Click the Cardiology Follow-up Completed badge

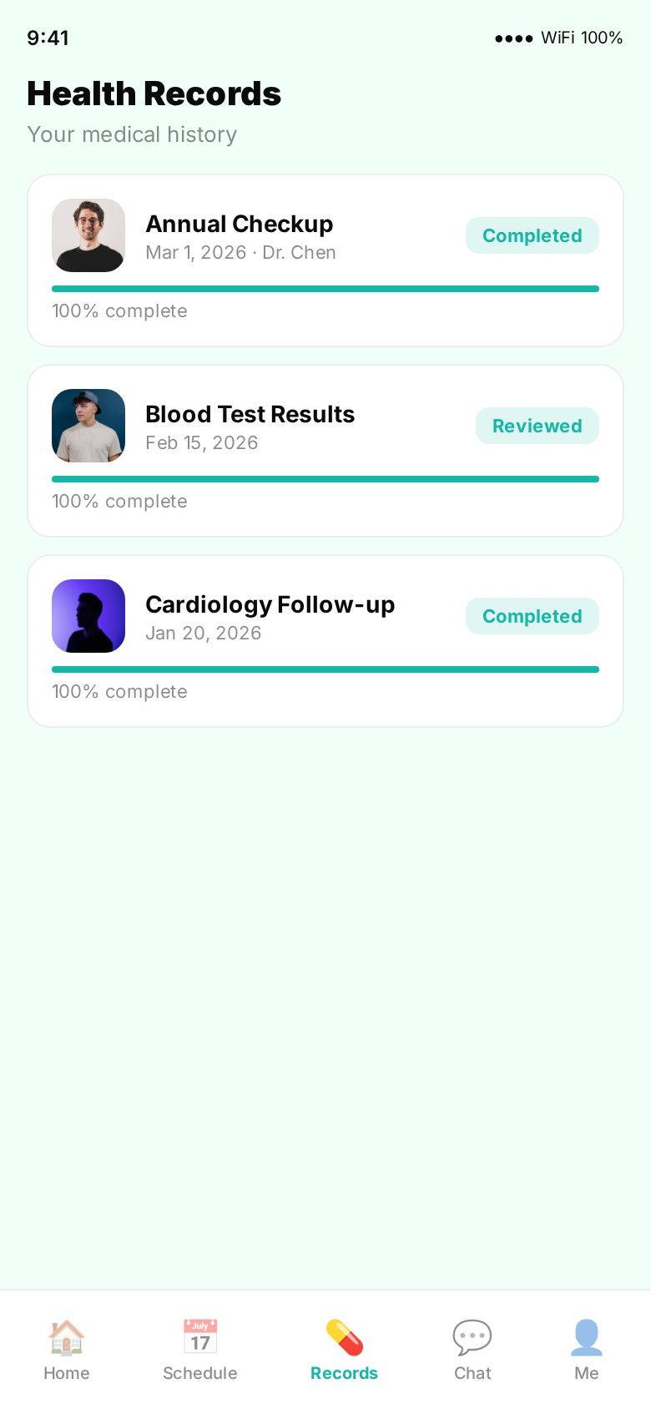532,616
